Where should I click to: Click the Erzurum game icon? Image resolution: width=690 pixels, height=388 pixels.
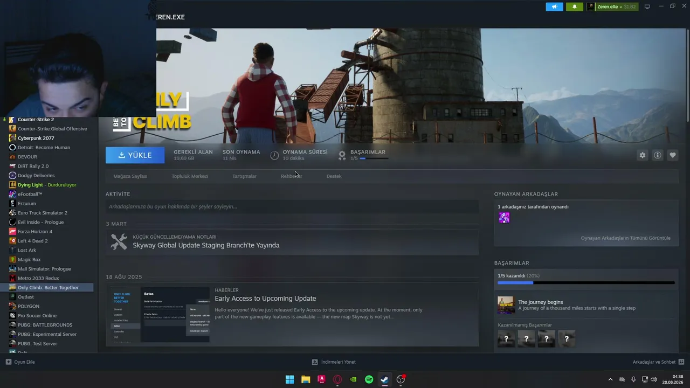pos(12,204)
